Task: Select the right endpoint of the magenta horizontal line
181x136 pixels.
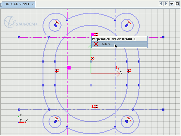Action: pos(163,37)
